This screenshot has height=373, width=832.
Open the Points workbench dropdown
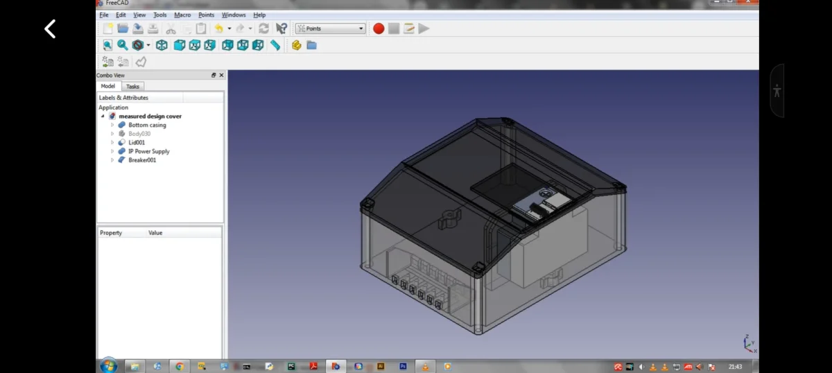330,28
